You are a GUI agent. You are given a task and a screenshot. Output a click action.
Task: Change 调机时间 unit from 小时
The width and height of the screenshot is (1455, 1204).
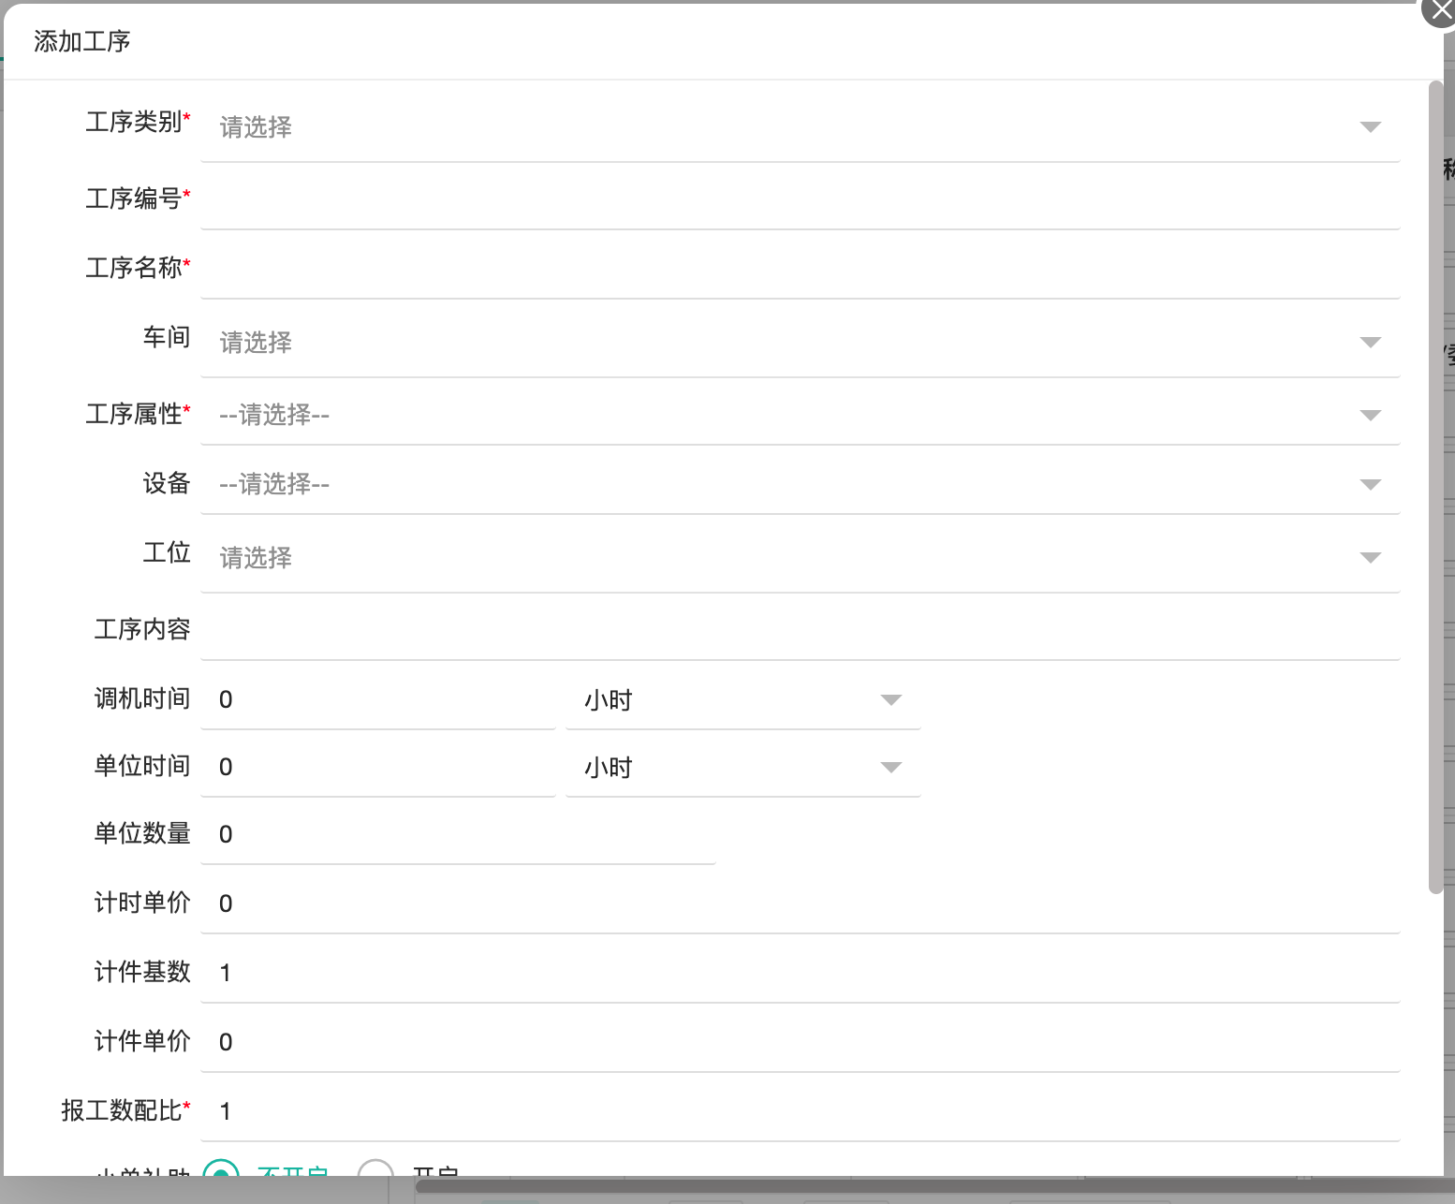742,700
